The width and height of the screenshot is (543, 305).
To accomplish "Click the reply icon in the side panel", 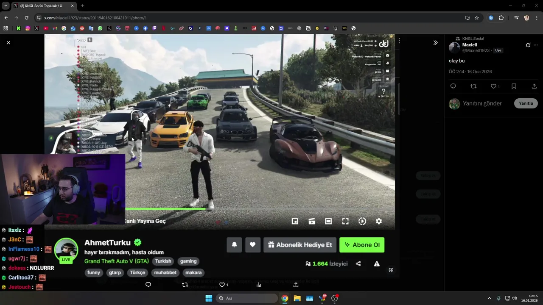I will pos(453,86).
